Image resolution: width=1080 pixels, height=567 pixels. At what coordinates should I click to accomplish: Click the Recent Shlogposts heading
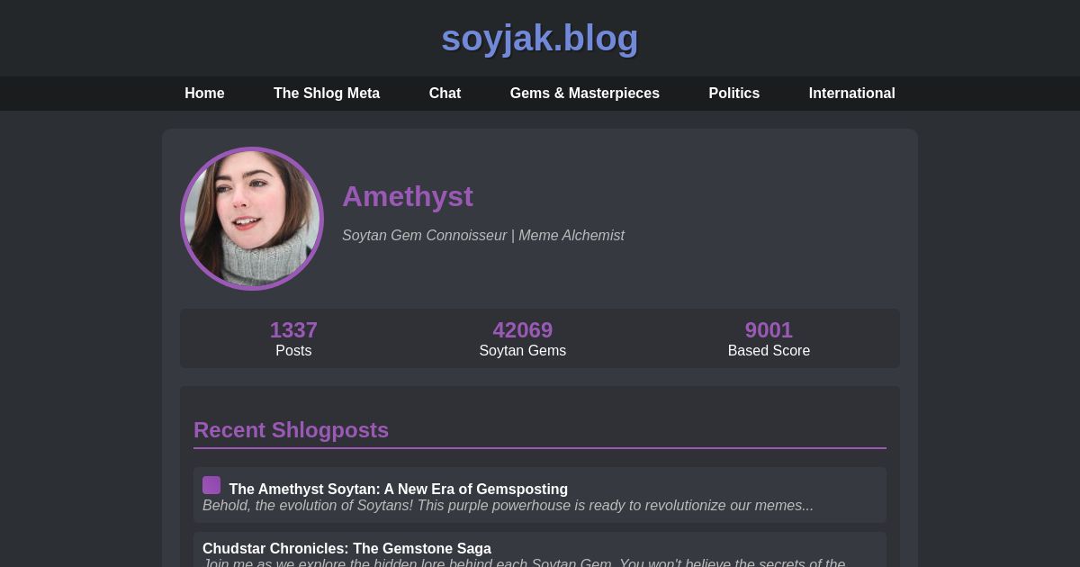(x=291, y=430)
